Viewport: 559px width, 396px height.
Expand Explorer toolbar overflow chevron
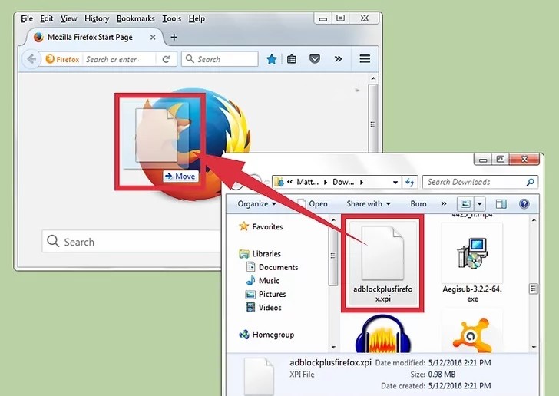tap(444, 203)
